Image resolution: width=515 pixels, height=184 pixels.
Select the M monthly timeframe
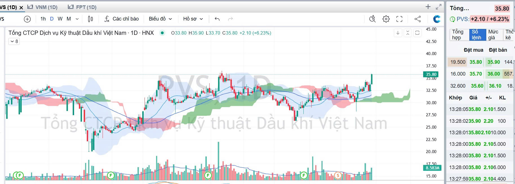69,19
